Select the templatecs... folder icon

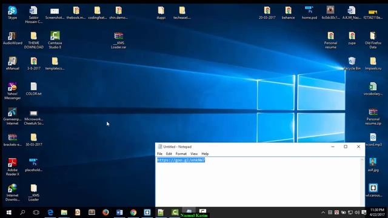[55, 64]
